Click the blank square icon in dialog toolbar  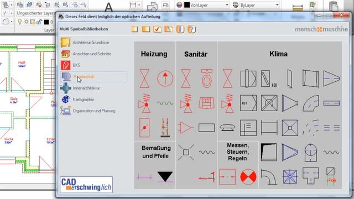[134, 29]
